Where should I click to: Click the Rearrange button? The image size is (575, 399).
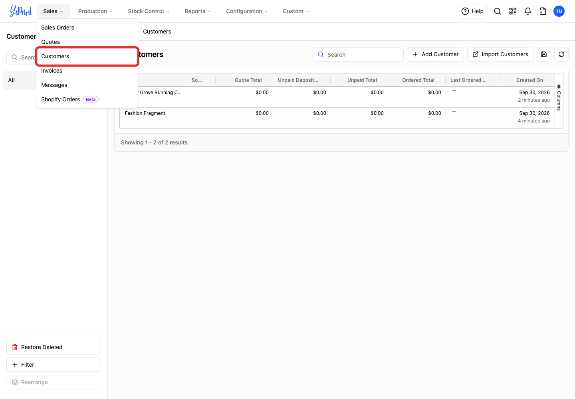click(x=54, y=382)
